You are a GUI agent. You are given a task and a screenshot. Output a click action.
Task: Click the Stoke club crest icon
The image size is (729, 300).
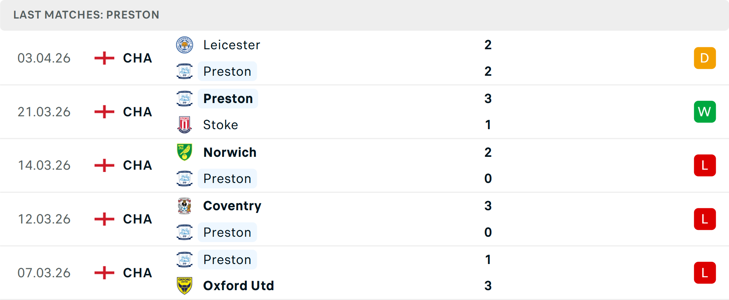point(185,125)
